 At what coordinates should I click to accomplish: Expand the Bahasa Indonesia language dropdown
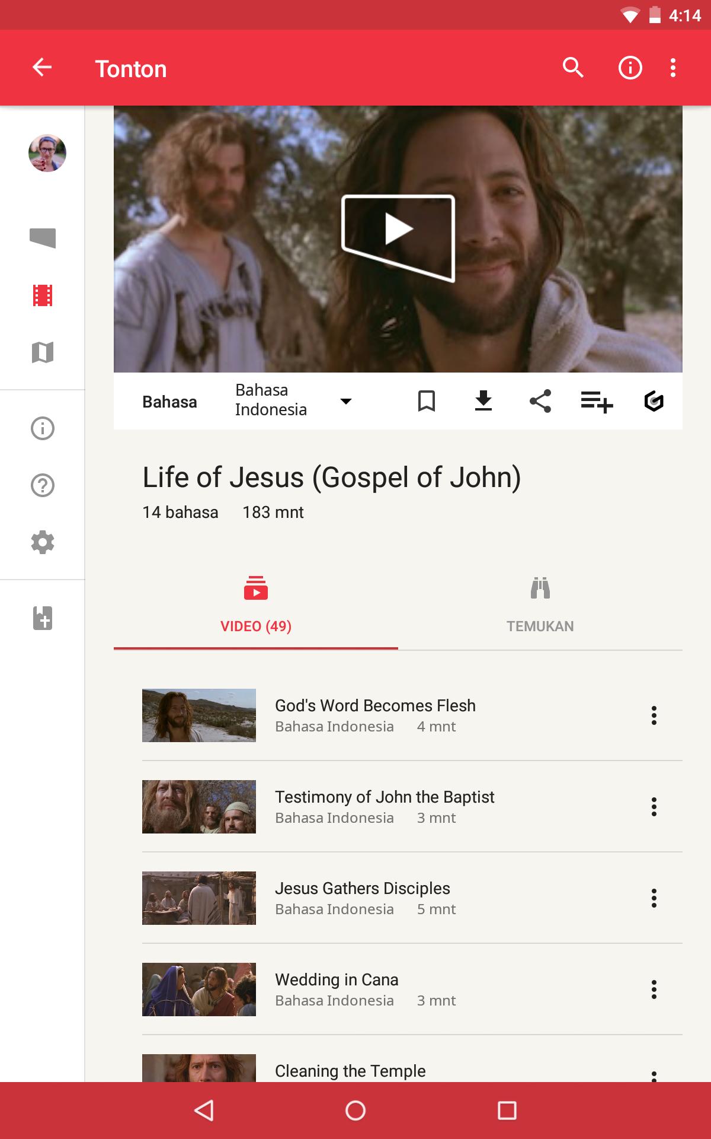pos(293,400)
